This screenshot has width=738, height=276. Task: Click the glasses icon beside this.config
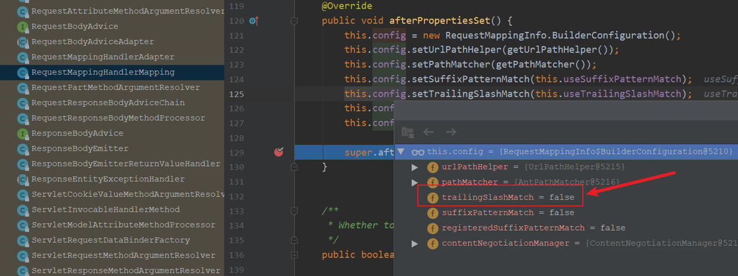(x=418, y=152)
